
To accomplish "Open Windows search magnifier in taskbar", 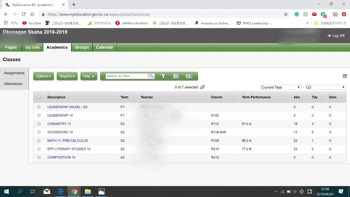I will [x=20, y=191].
